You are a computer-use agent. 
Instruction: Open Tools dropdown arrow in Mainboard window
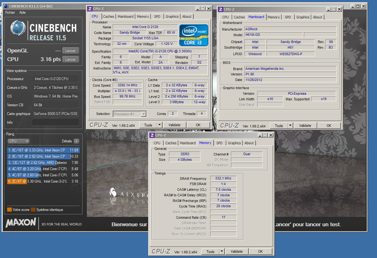[x=290, y=126]
